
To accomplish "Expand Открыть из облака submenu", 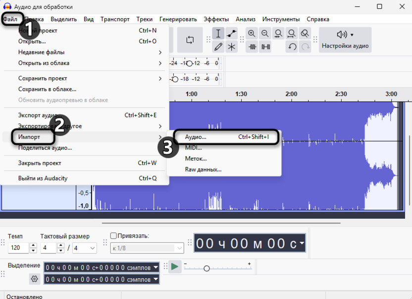I will coord(85,63).
